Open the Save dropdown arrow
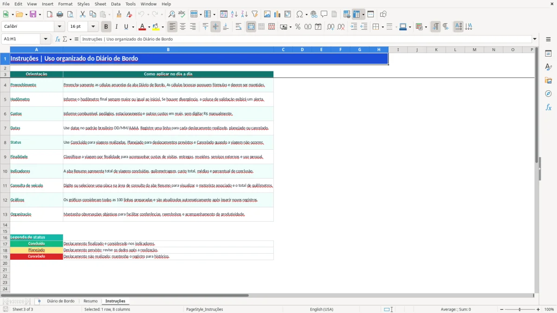This screenshot has height=313, width=557. (40, 14)
